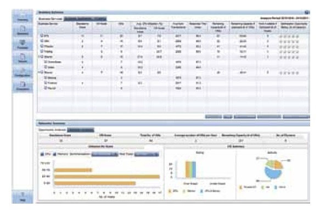Click the Business Service column header
This screenshot has height=214, width=320.
pyautogui.click(x=48, y=24)
